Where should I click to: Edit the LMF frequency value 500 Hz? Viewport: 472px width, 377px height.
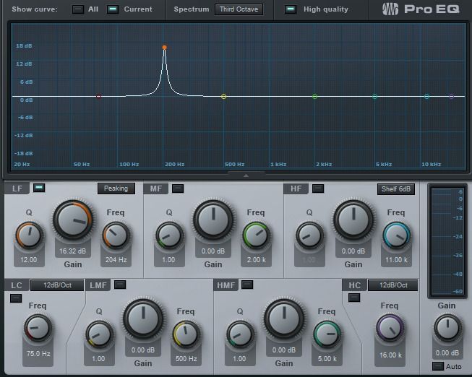tap(186, 359)
